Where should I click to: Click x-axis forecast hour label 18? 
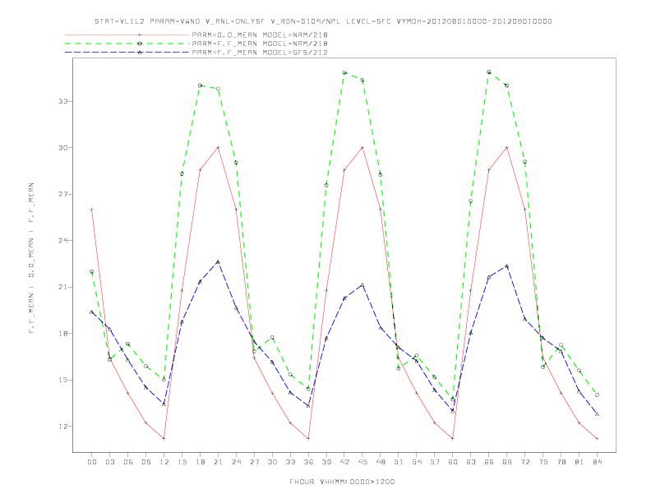[200, 462]
